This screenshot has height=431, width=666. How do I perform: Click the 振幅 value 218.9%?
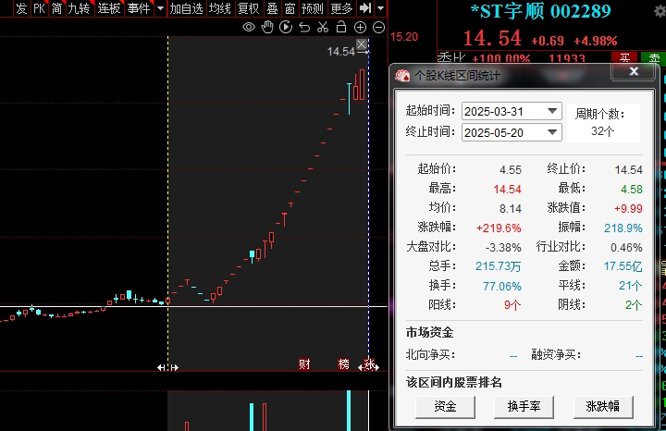(x=623, y=228)
